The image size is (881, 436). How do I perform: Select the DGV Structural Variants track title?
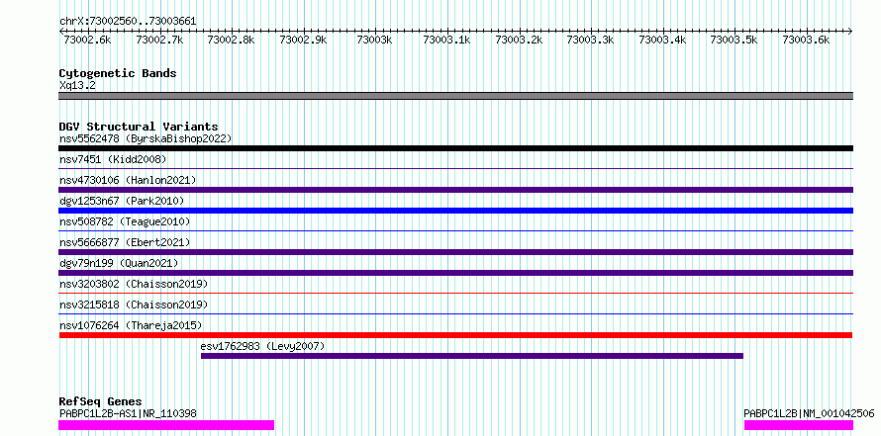(x=139, y=127)
